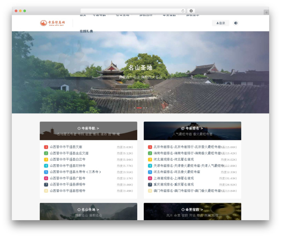Click red rank 1 badge beside 平遥县文庙
Screen dimensions: 281x237
[x=46, y=147]
